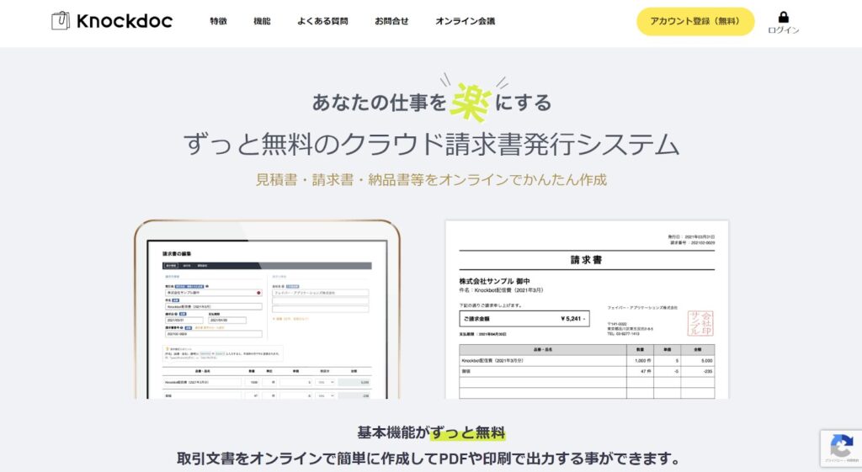Click the padlock login icon
Viewport: 862px width, 472px height.
point(784,17)
